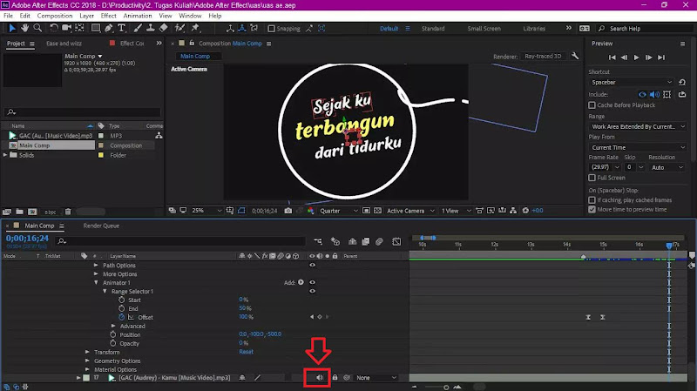This screenshot has width=697, height=391.
Task: Open viewer resolution Quarter dropdown
Action: (338, 211)
